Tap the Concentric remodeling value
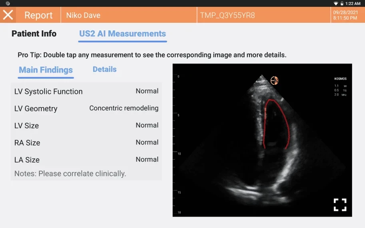The height and width of the screenshot is (228, 365). [124, 108]
